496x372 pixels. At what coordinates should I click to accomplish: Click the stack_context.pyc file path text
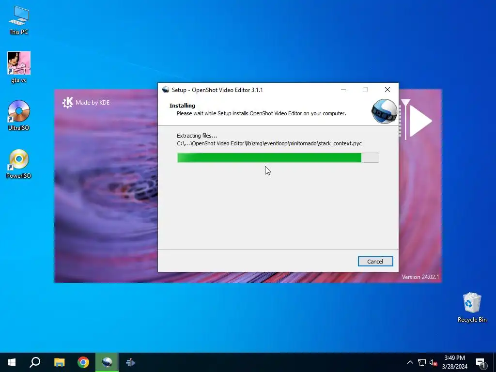coord(269,143)
